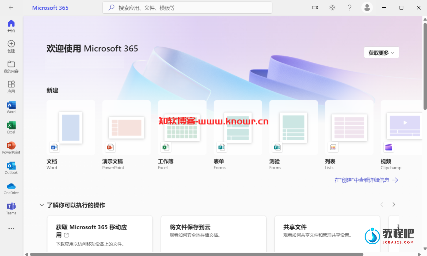Screen dimensions: 427x256
Task: Click the search magnifier icon
Action: coord(112,8)
